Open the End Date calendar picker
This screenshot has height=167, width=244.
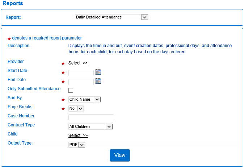(98, 81)
